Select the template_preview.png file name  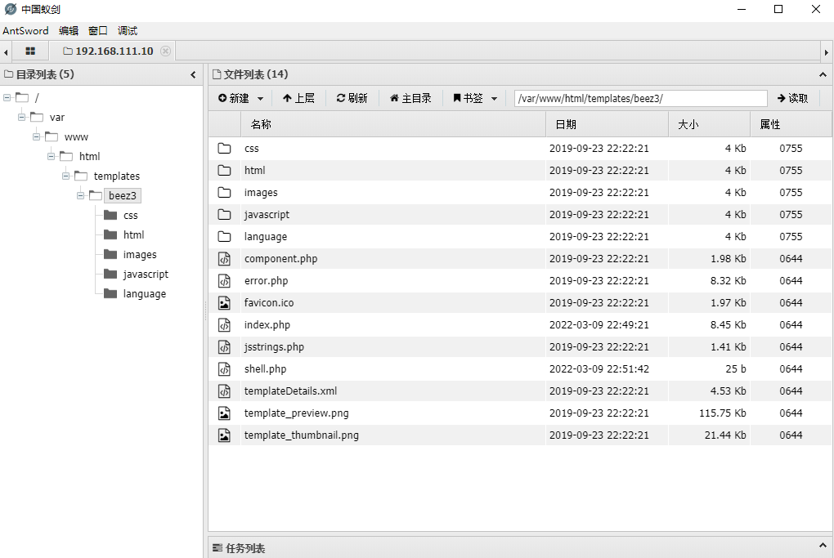click(296, 413)
